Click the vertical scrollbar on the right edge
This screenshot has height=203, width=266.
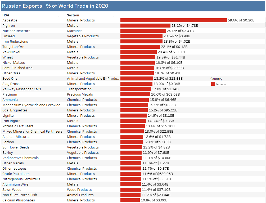click(x=265, y=25)
